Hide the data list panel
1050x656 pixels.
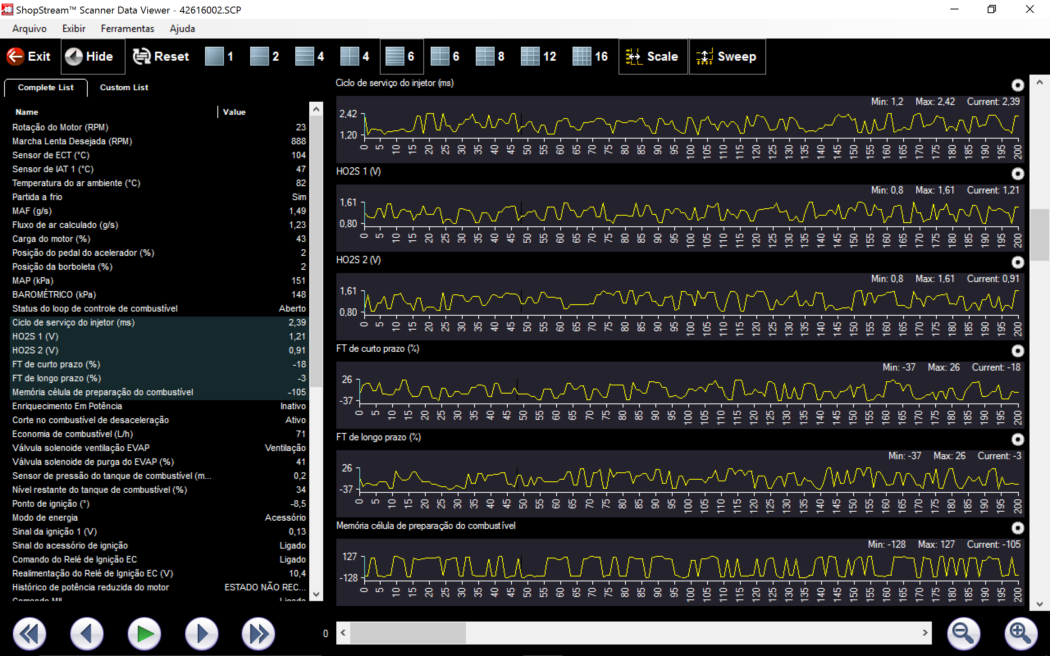(92, 57)
